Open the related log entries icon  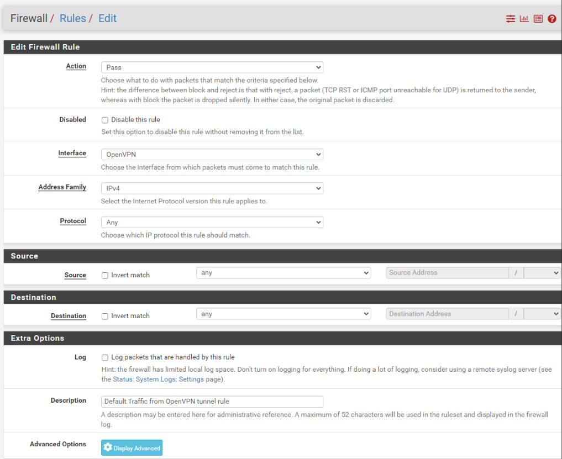coord(538,19)
